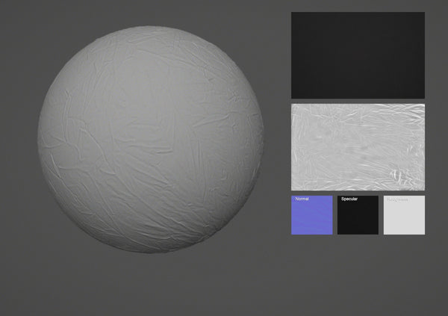This screenshot has height=316, width=448.
Task: Click the empty gray background below the swatches
Action: pos(358,276)
